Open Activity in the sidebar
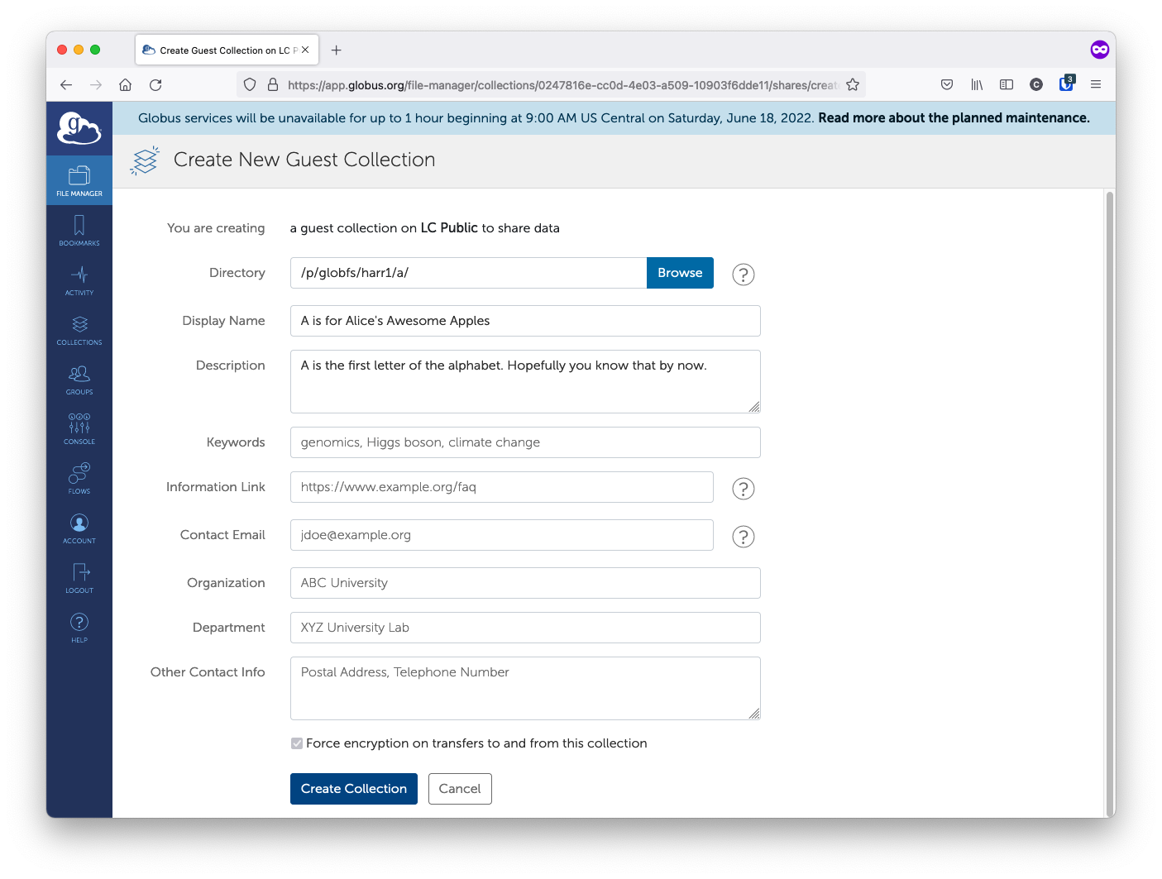The width and height of the screenshot is (1162, 879). click(x=79, y=279)
